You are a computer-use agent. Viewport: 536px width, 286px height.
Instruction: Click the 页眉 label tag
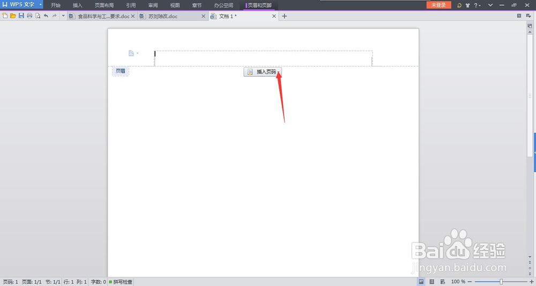[x=120, y=71]
